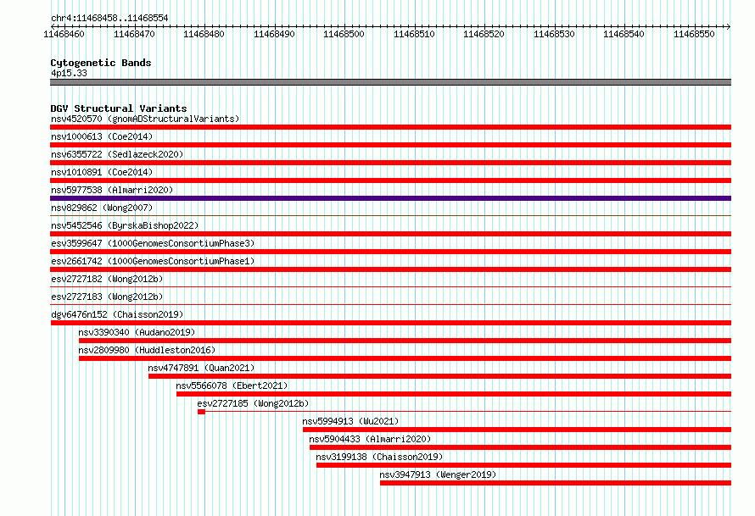Click the red nsv3947913 variant bar
Viewport: 755px width, 516px height.
point(556,483)
